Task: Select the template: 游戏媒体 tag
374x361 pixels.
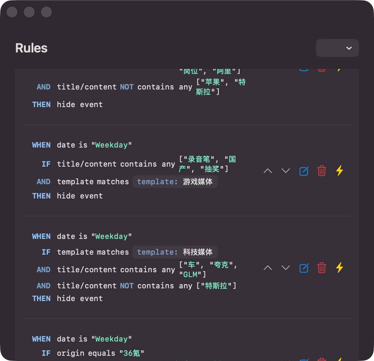Action: pyautogui.click(x=175, y=182)
